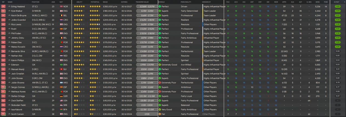This screenshot has width=346, height=117.
Task: Click the Int status badge for Kyle Walker
Action: tap(3, 11)
